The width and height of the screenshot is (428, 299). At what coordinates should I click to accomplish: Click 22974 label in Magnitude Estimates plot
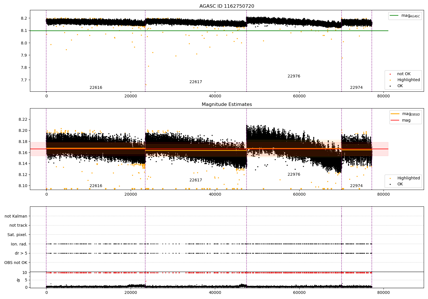pyautogui.click(x=356, y=186)
